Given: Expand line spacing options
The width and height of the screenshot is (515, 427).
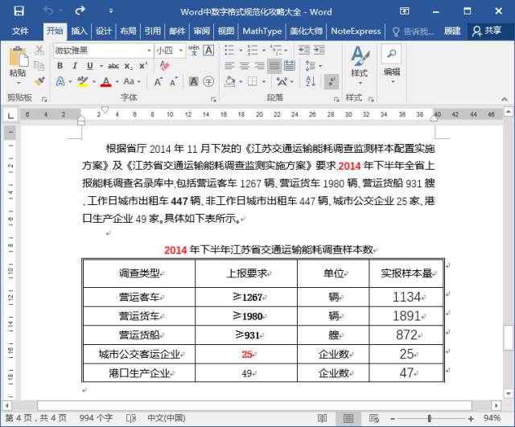Looking at the screenshot, I should tap(314, 66).
